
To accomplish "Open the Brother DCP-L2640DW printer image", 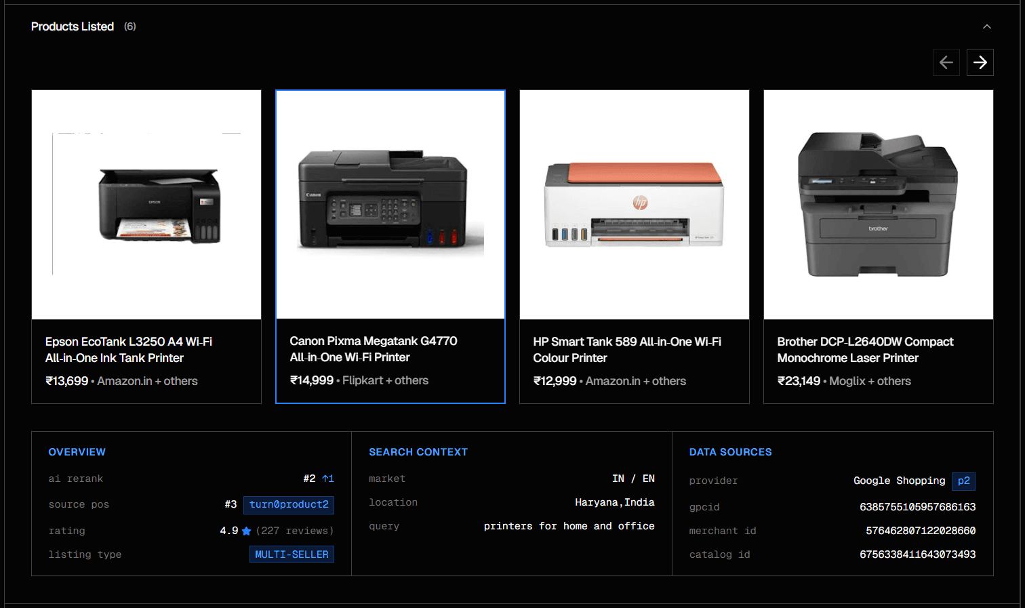I will 879,205.
